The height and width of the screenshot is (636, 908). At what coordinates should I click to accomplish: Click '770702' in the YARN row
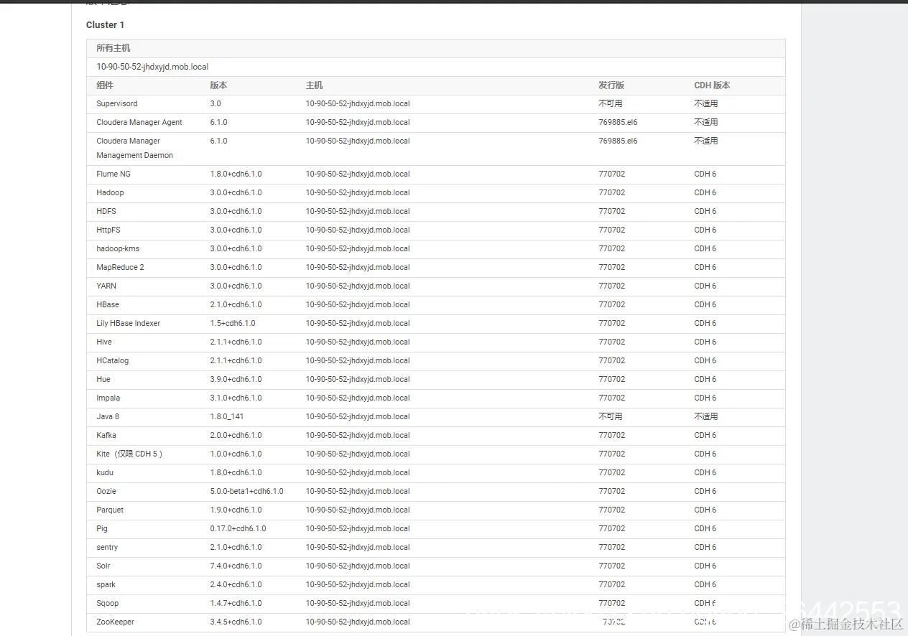612,286
